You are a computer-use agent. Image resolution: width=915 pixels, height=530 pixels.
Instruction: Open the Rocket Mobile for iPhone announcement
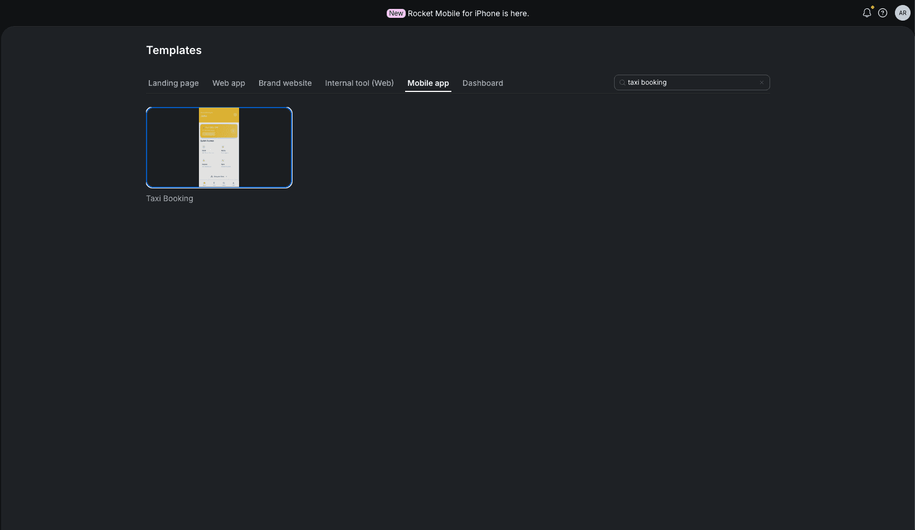click(x=468, y=13)
